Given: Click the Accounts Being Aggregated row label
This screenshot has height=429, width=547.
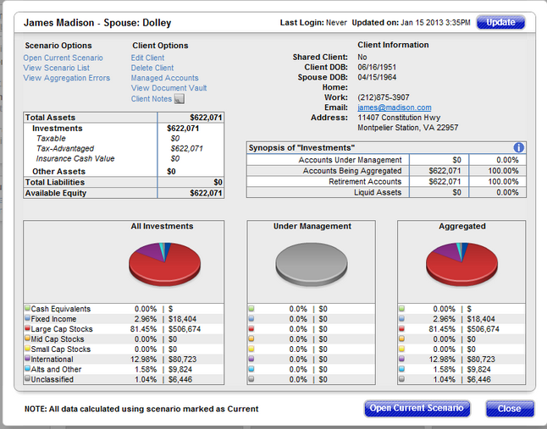Looking at the screenshot, I should (x=352, y=171).
